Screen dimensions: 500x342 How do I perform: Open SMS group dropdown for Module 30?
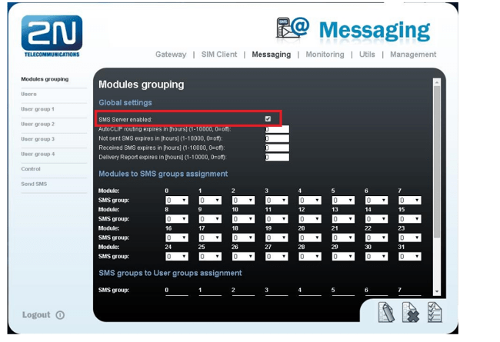click(x=377, y=257)
